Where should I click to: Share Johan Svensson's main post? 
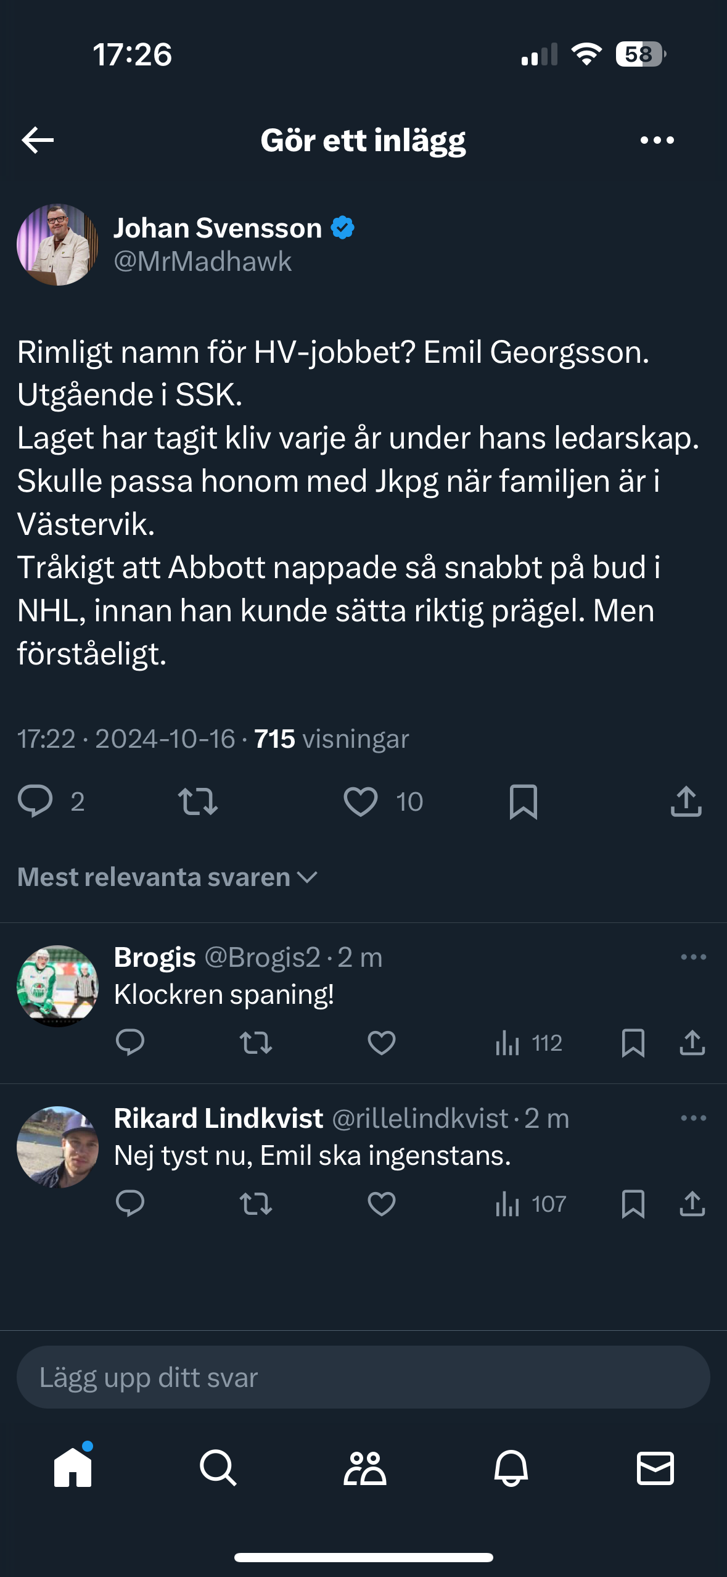click(x=686, y=801)
